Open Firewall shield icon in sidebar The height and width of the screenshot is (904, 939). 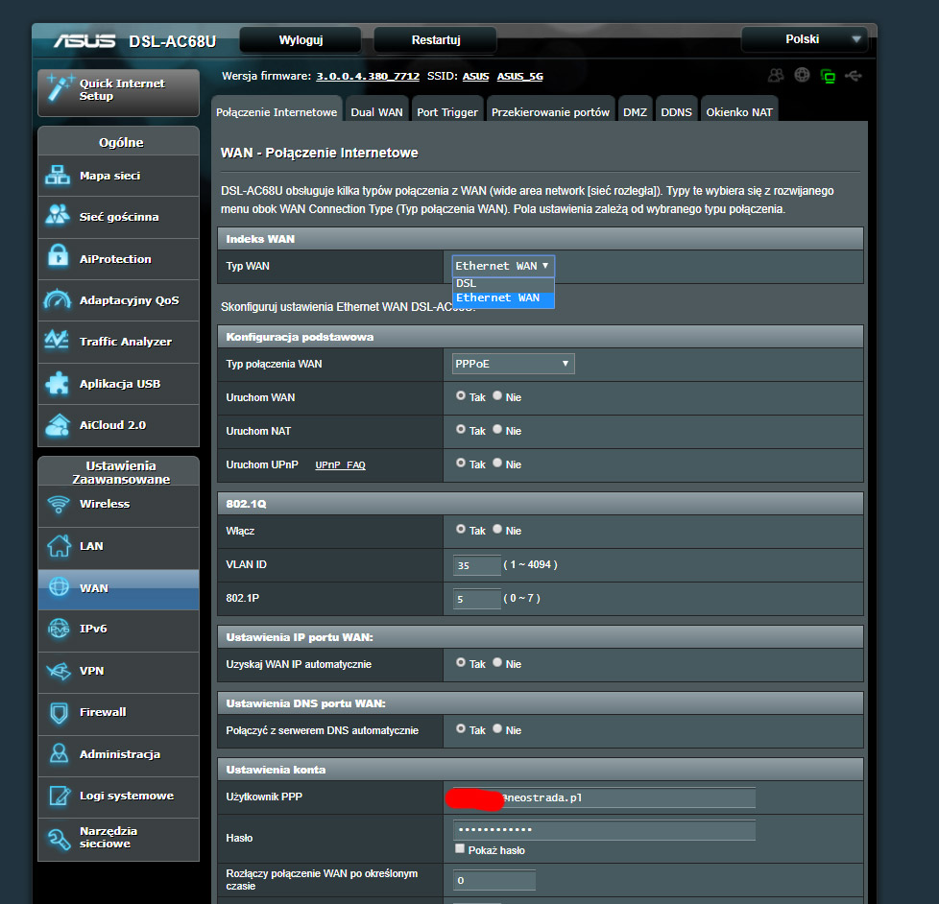tap(59, 712)
